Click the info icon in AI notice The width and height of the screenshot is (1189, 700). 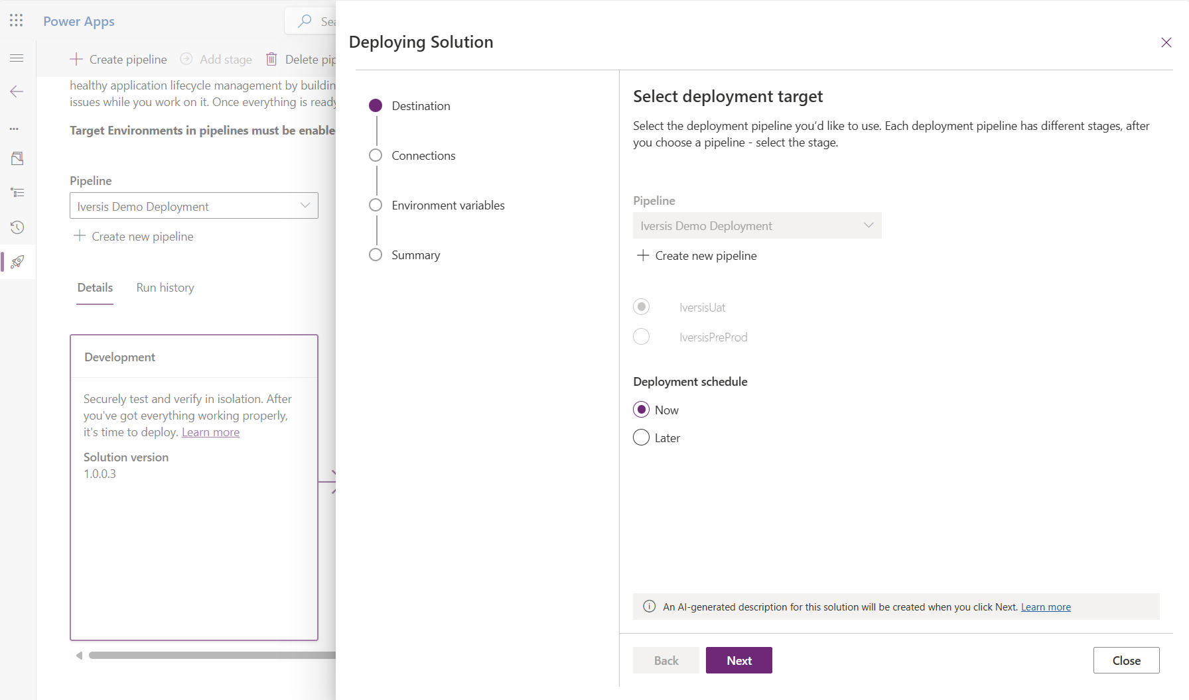point(650,607)
